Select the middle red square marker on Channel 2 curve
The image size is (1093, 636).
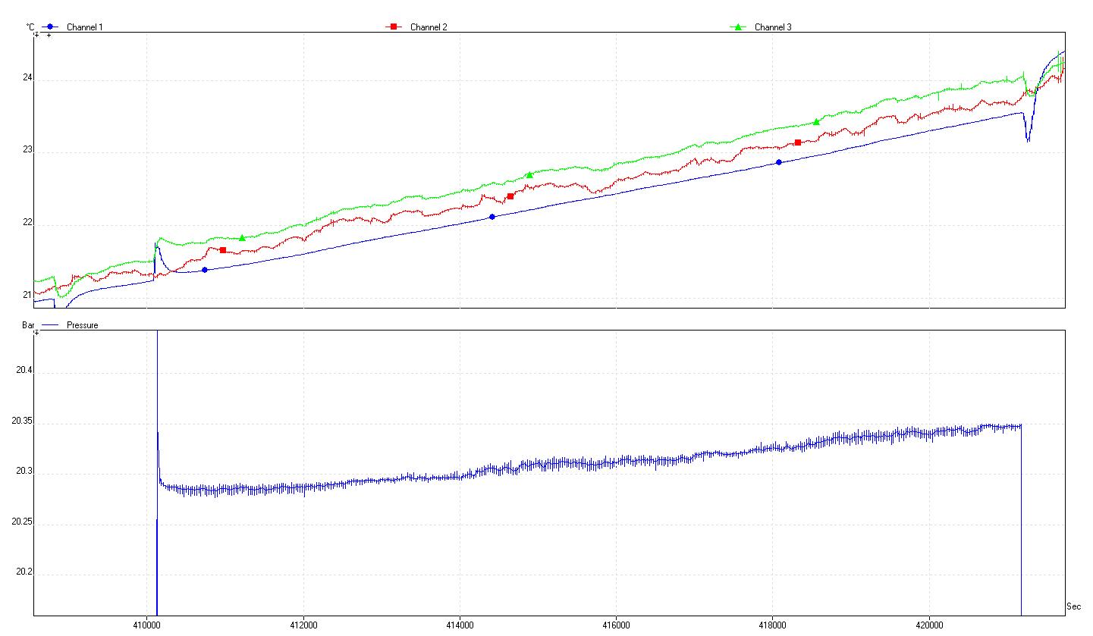(x=510, y=196)
